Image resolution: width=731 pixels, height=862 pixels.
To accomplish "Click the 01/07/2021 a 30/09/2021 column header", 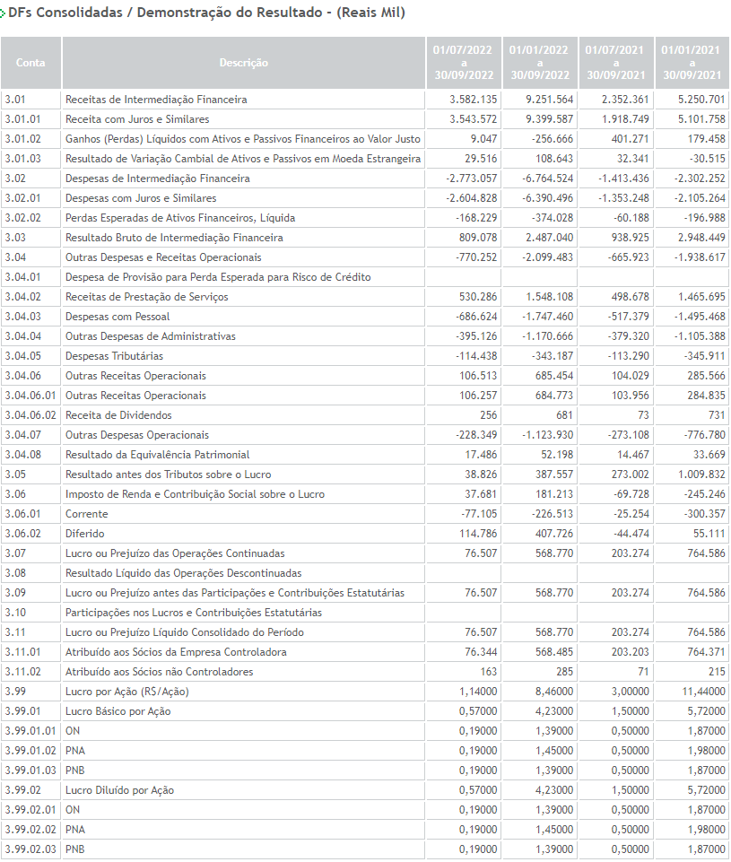I will (615, 63).
